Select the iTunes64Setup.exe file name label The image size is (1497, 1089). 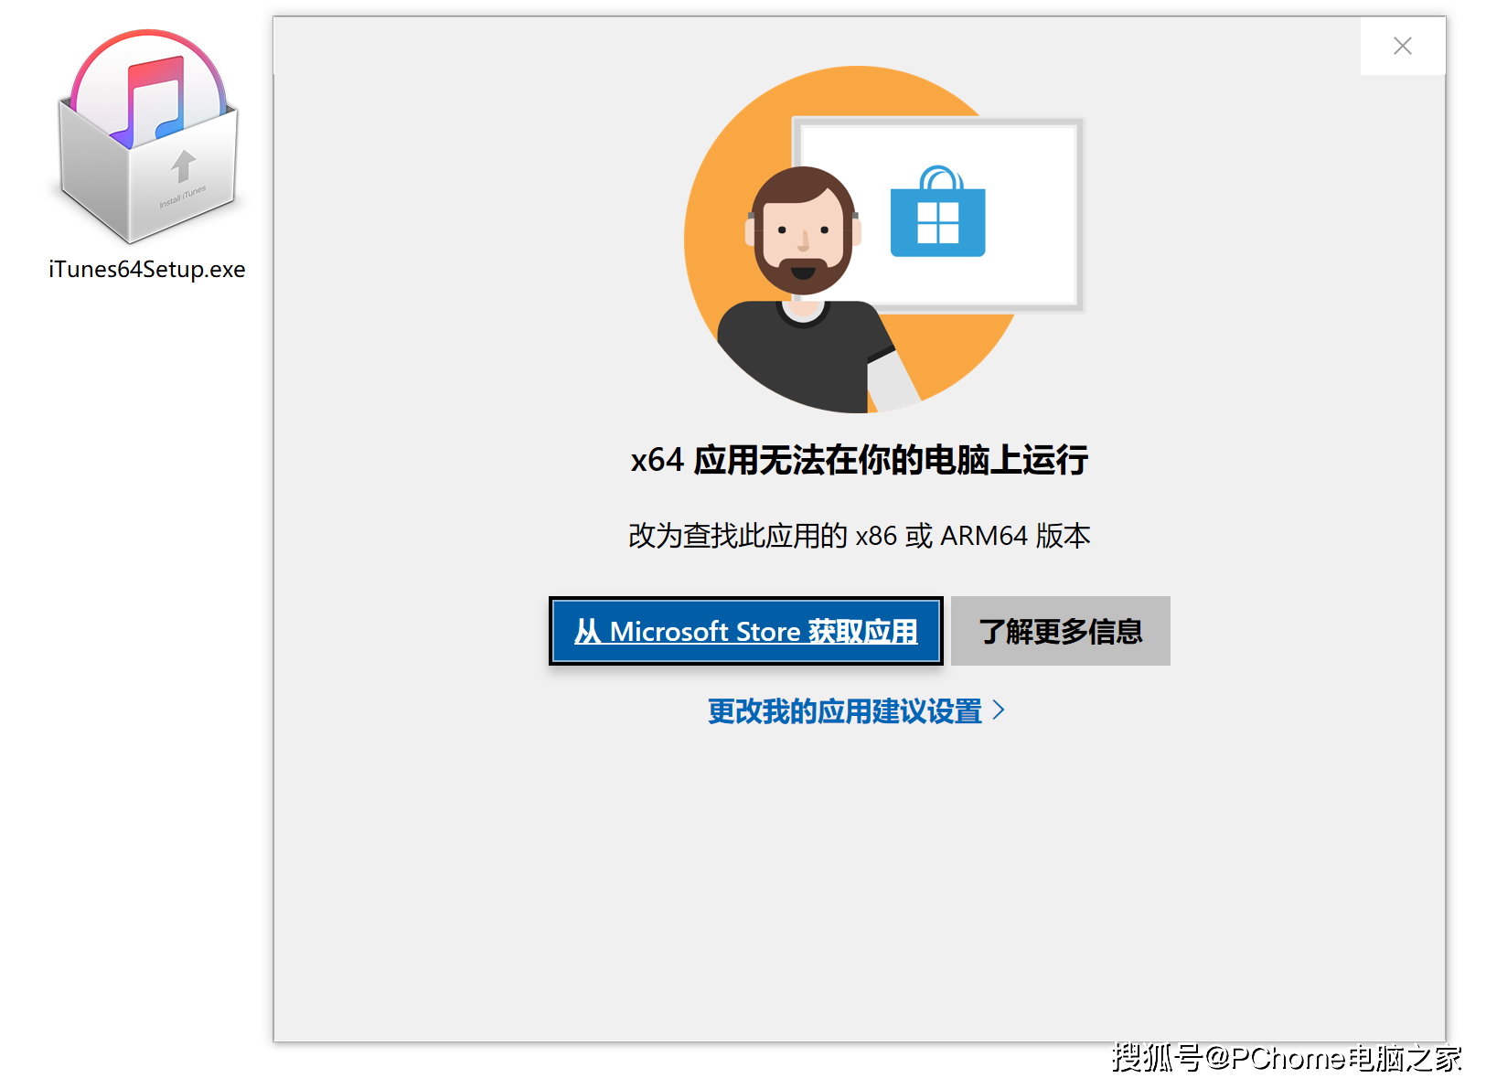147,270
